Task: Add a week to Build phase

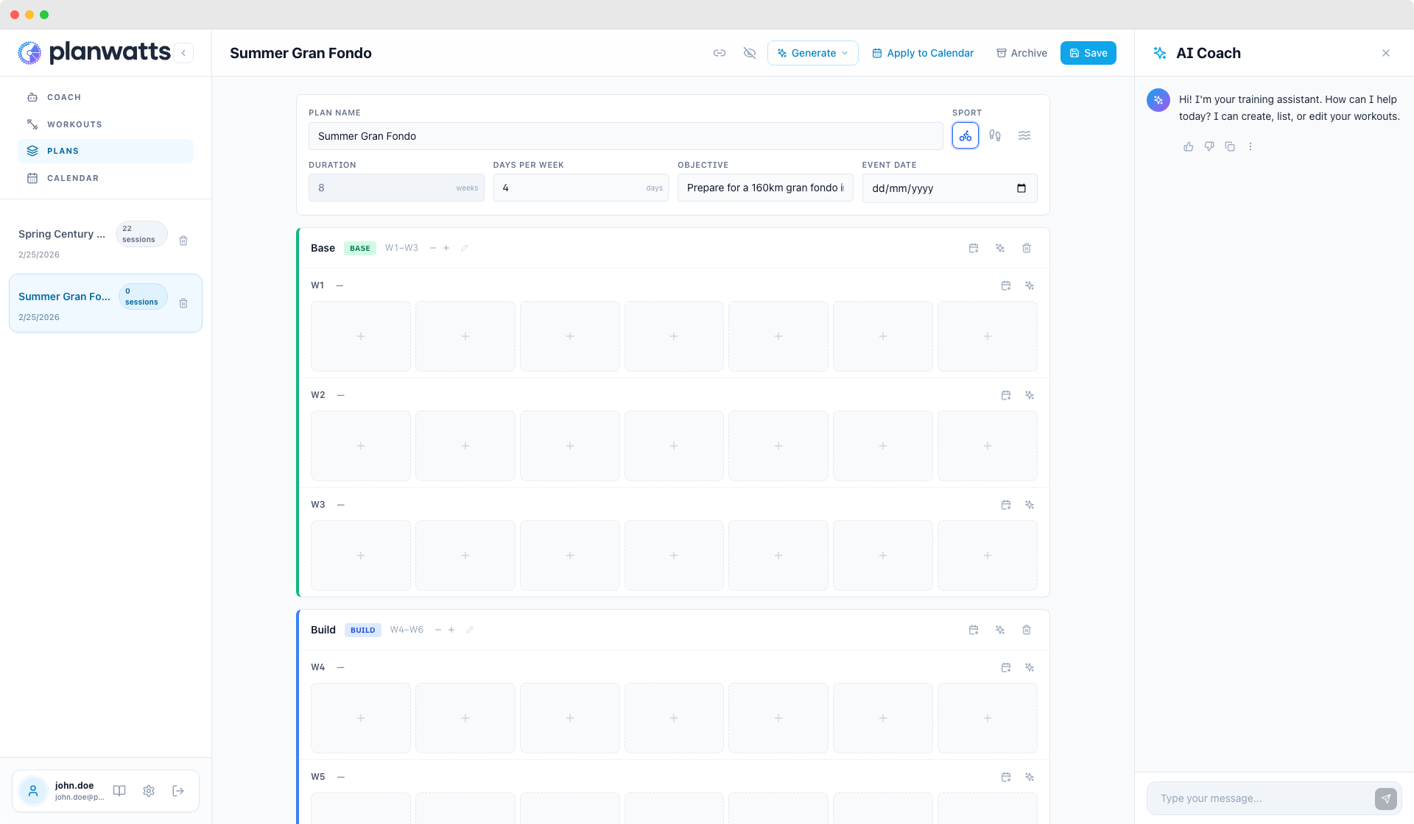Action: (x=451, y=630)
